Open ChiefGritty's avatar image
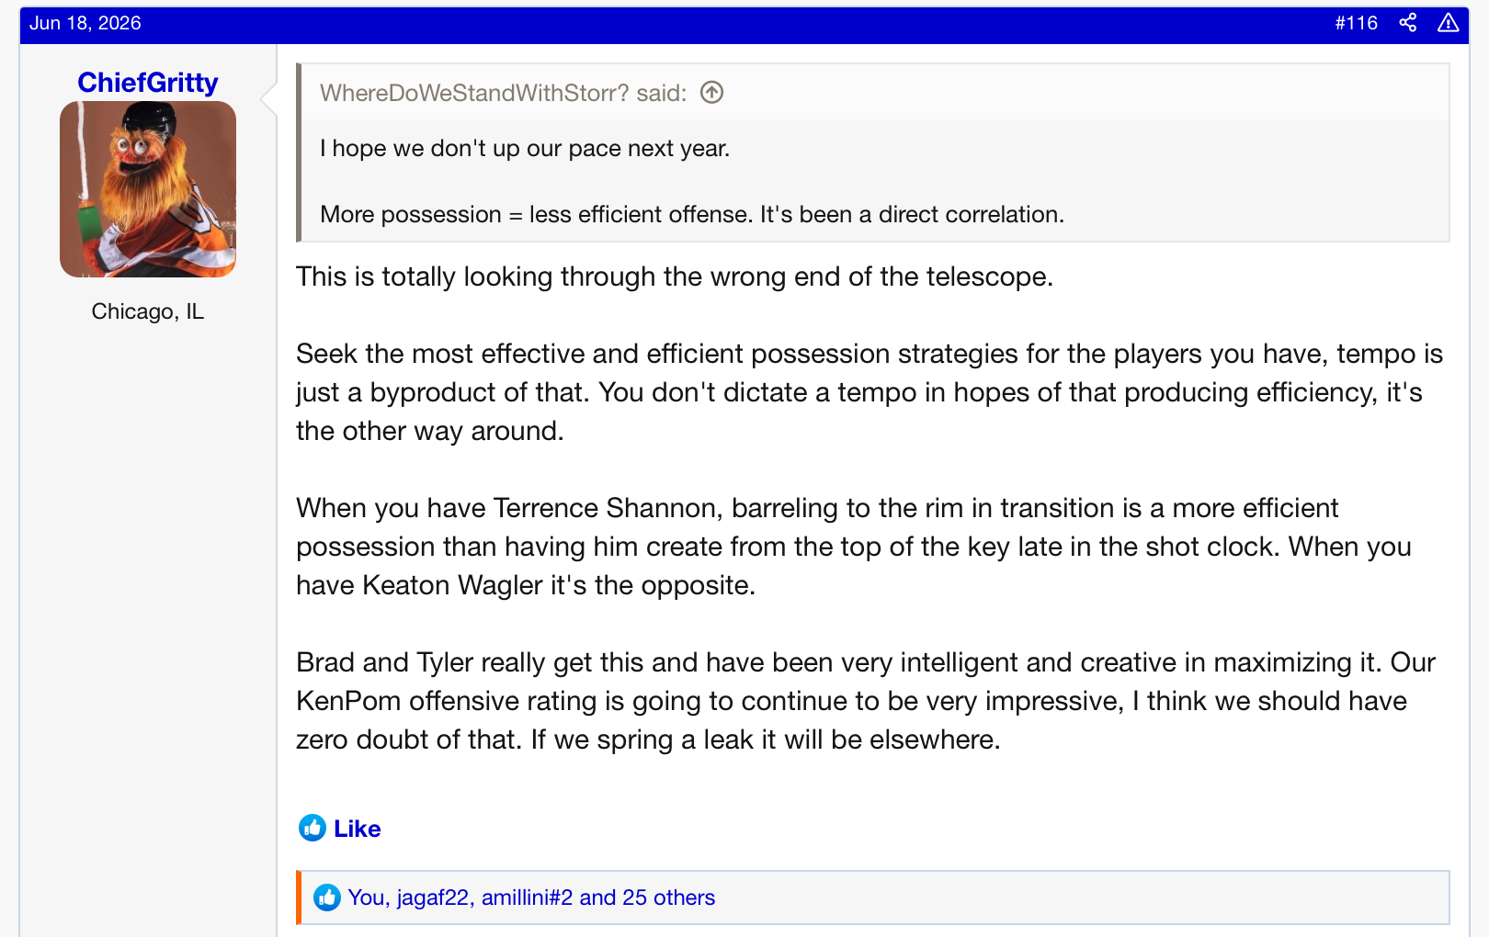 tap(148, 189)
